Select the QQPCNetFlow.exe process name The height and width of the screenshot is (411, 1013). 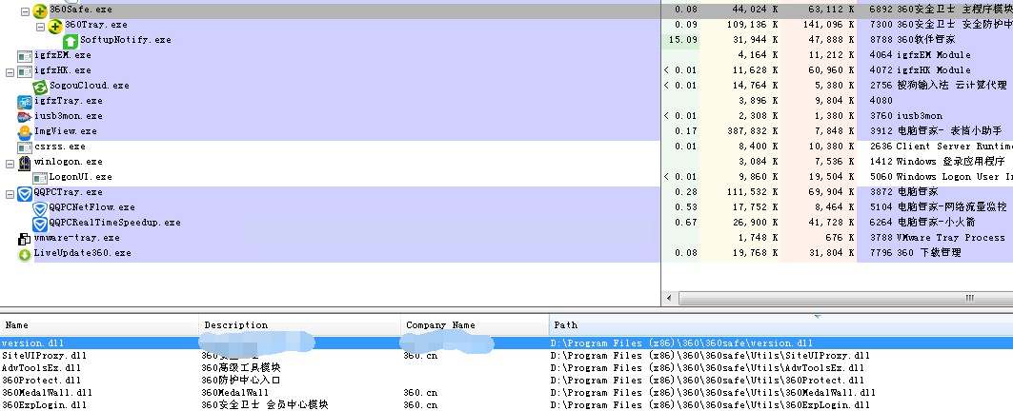point(91,207)
